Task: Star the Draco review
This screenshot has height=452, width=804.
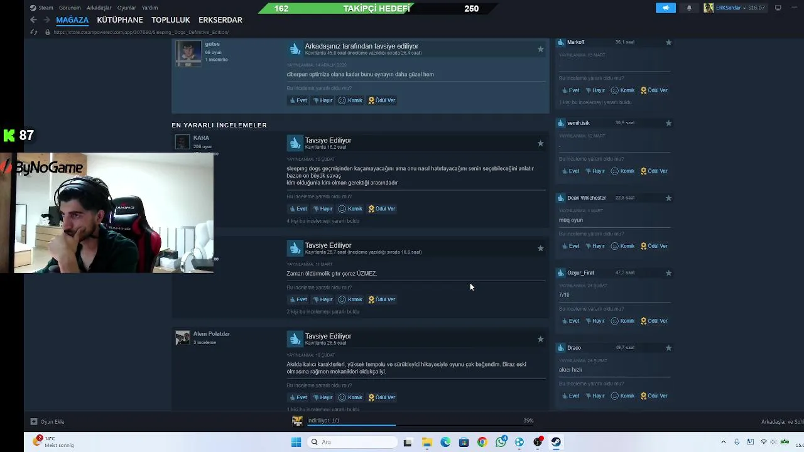Action: (x=668, y=348)
